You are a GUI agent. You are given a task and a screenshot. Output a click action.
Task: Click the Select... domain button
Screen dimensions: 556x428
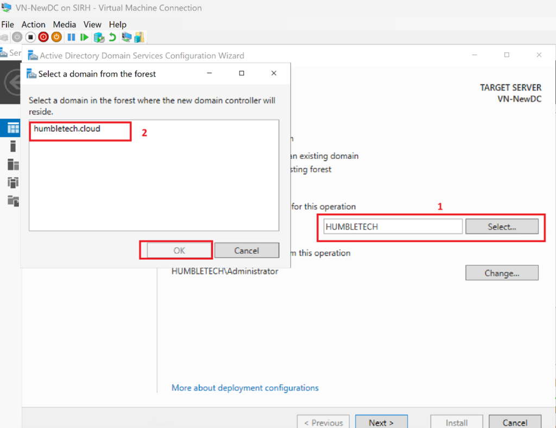pyautogui.click(x=502, y=227)
